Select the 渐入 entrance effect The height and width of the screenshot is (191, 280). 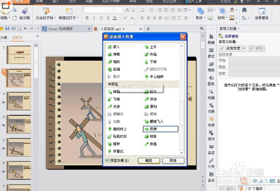click(x=114, y=47)
